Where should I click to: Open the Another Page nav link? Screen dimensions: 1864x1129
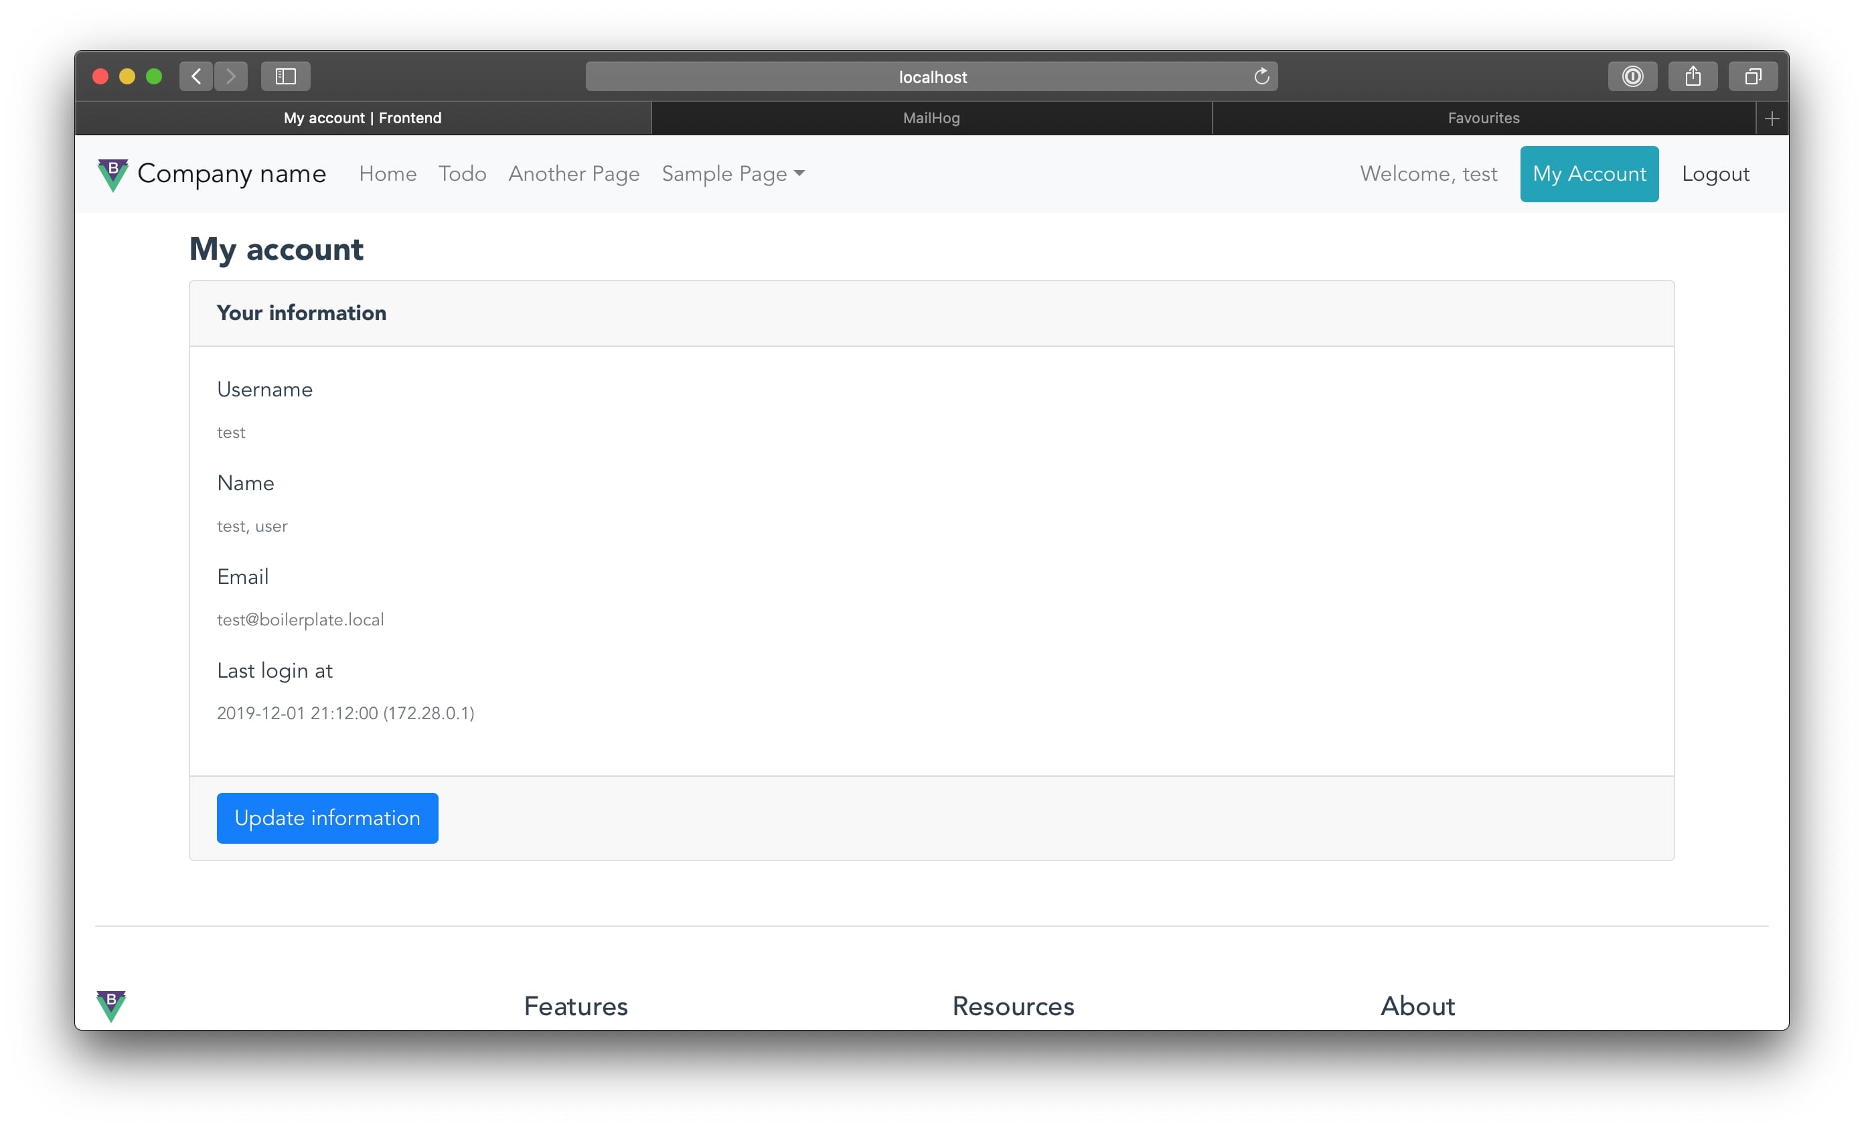(573, 174)
